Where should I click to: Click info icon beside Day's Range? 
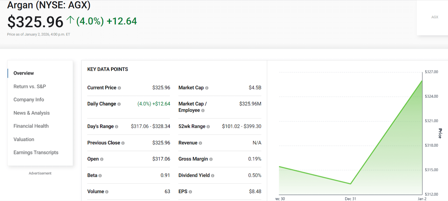pyautogui.click(x=116, y=127)
